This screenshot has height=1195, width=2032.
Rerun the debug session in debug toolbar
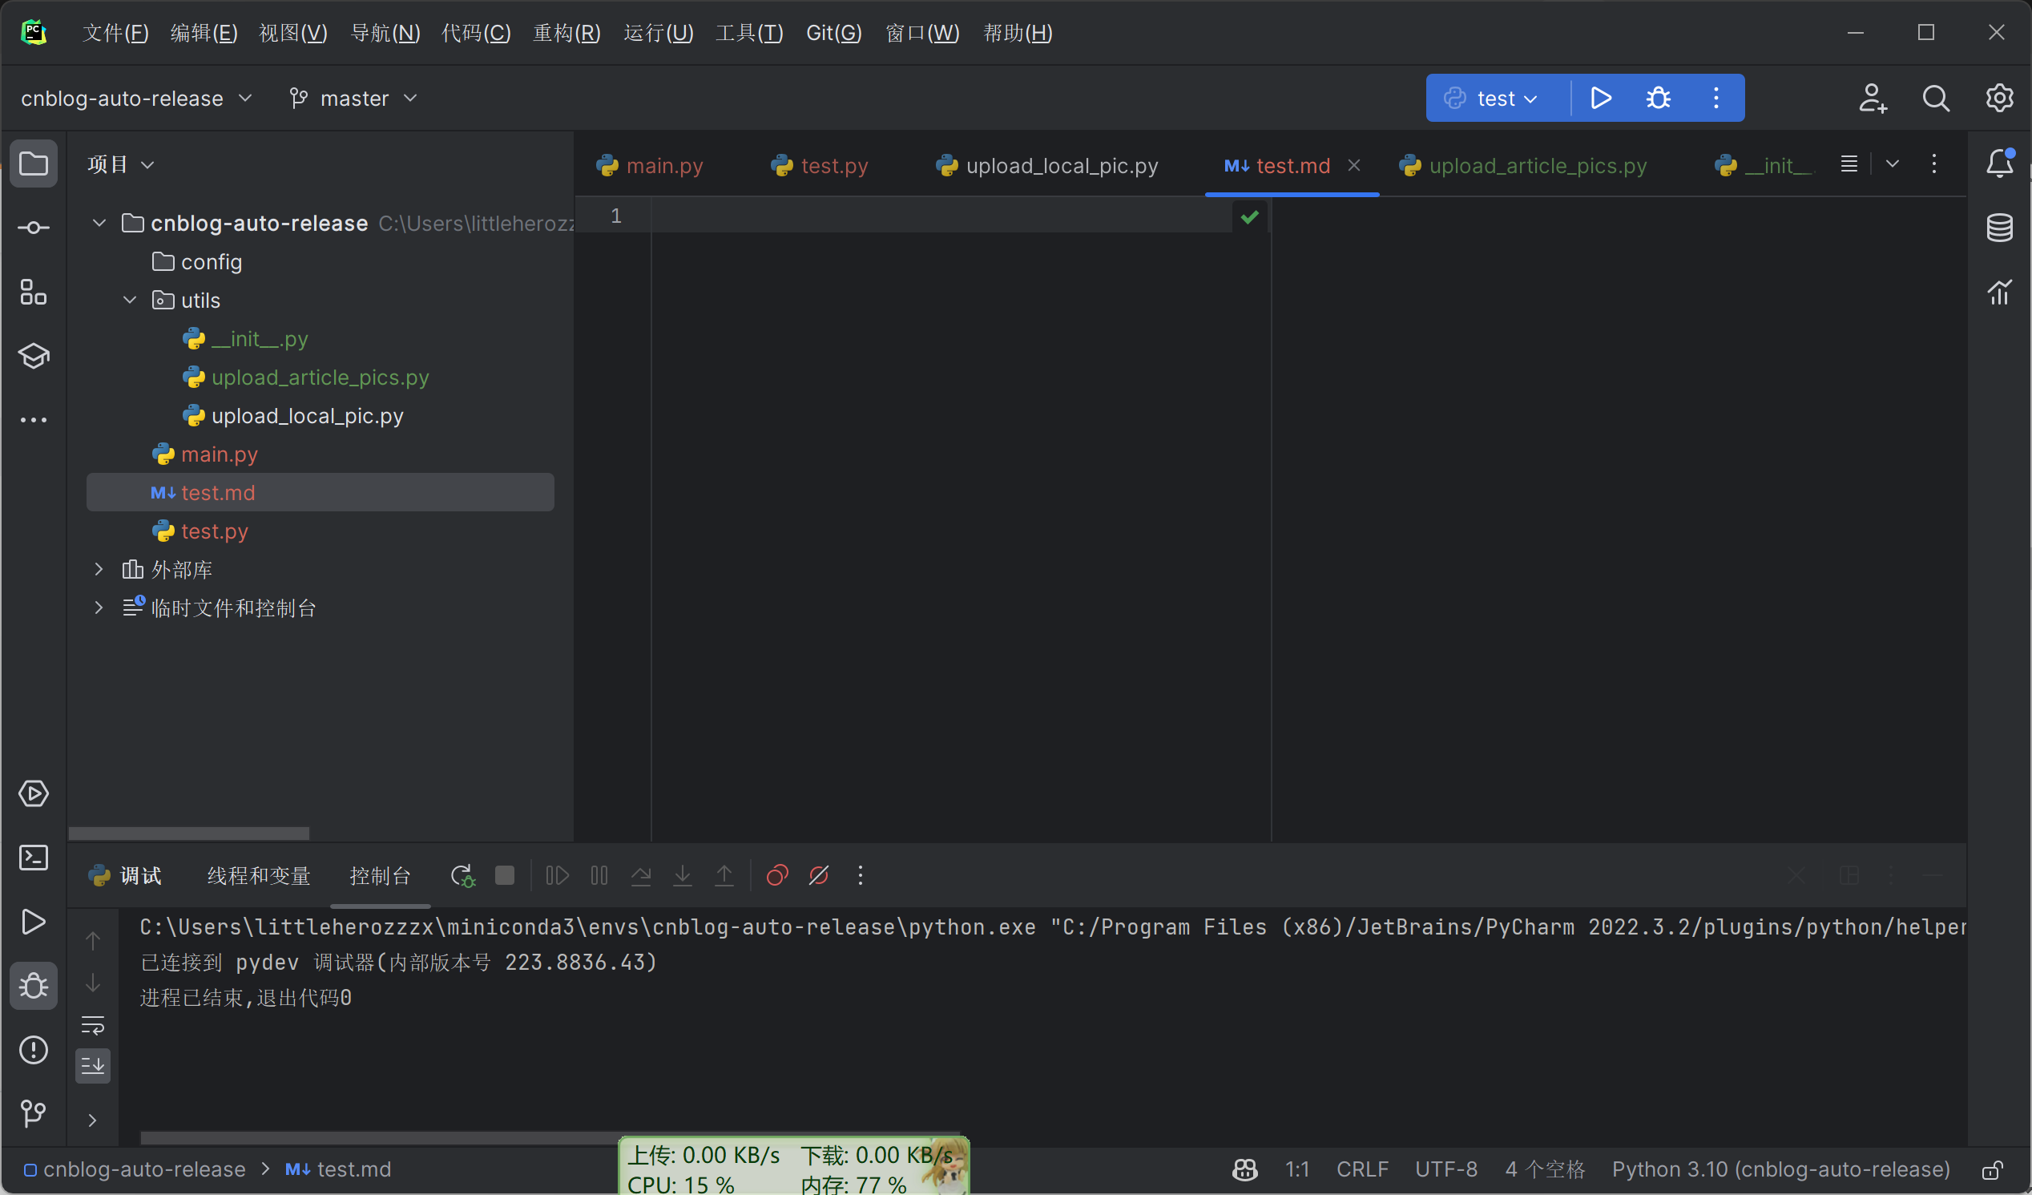463,876
